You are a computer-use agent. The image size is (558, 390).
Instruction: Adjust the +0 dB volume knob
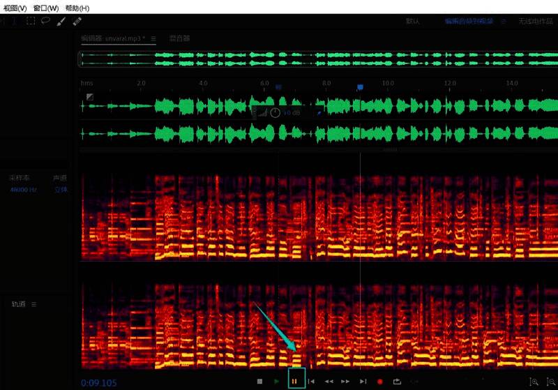(275, 112)
